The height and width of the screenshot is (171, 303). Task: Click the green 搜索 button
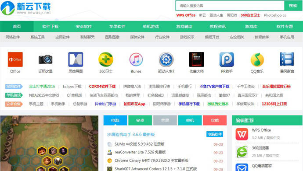coord(293,6)
